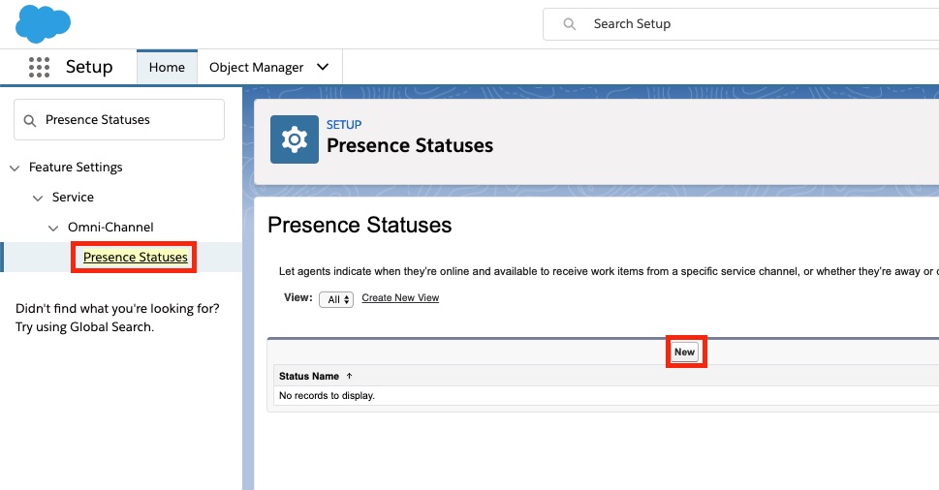Image resolution: width=939 pixels, height=490 pixels.
Task: Switch to the Home tab
Action: 167,67
